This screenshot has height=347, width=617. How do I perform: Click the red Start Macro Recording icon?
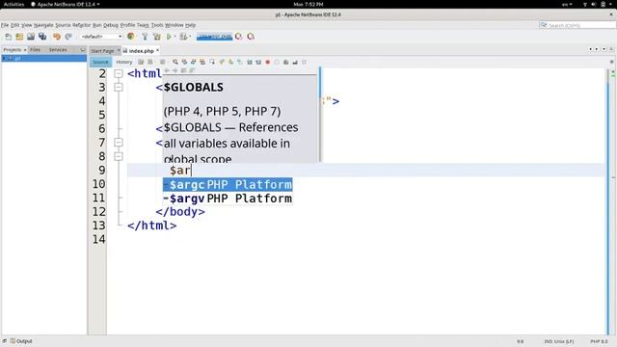268,62
